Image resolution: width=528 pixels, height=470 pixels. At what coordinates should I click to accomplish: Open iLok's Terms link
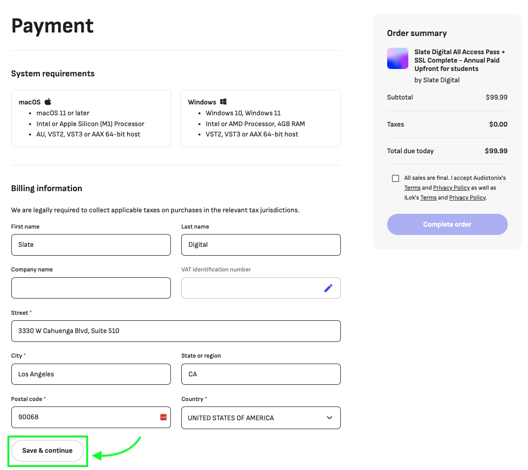(x=429, y=198)
